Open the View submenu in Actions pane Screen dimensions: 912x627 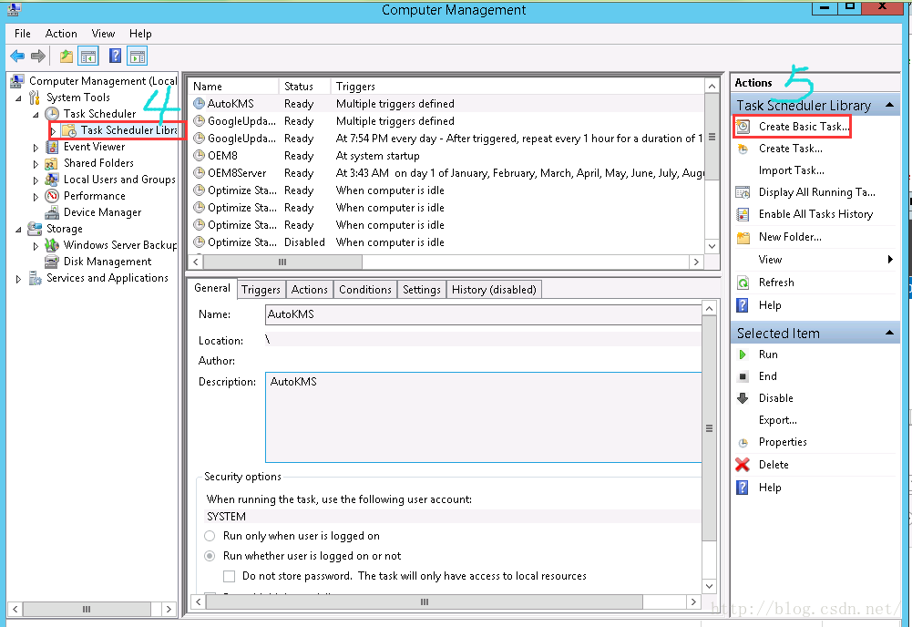click(815, 260)
